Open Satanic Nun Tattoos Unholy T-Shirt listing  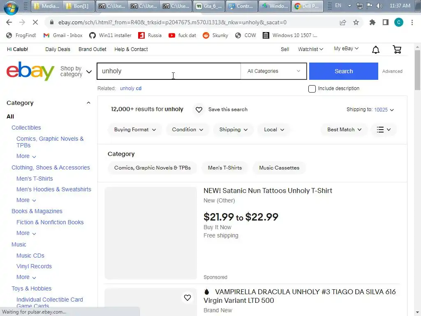point(268,191)
